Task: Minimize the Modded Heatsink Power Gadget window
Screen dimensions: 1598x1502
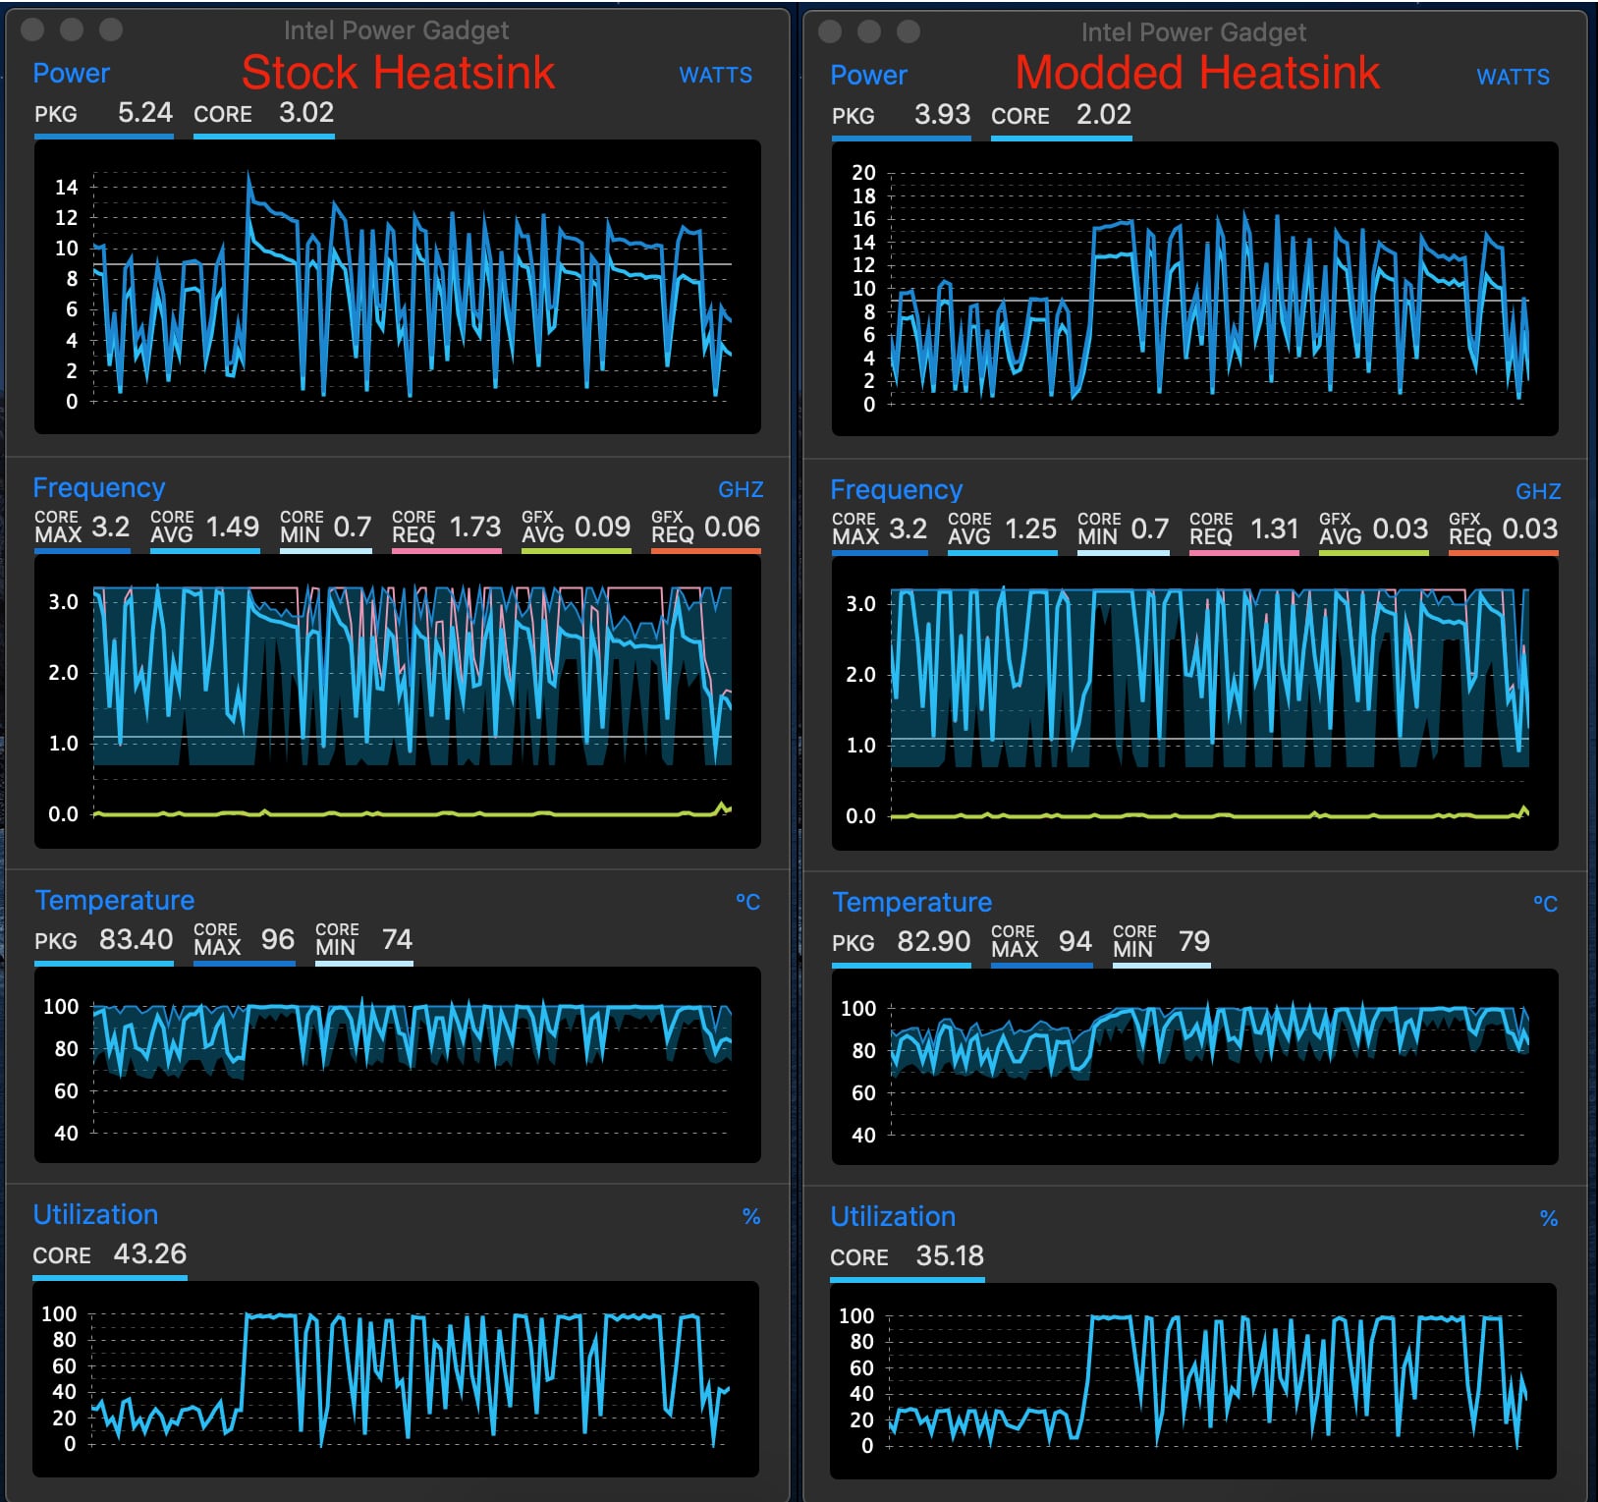Action: tap(869, 31)
